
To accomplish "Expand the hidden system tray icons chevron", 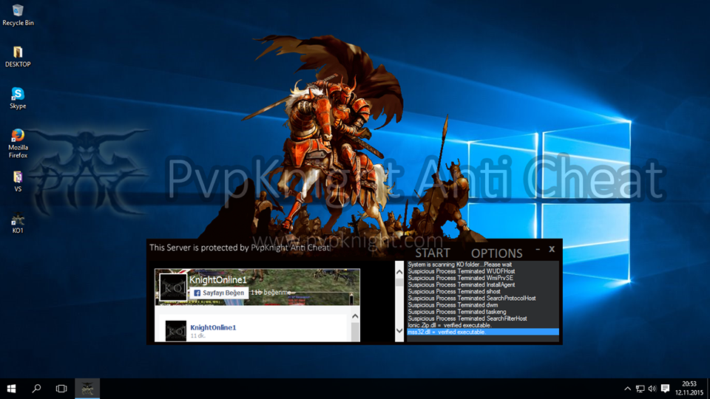I will tap(628, 388).
